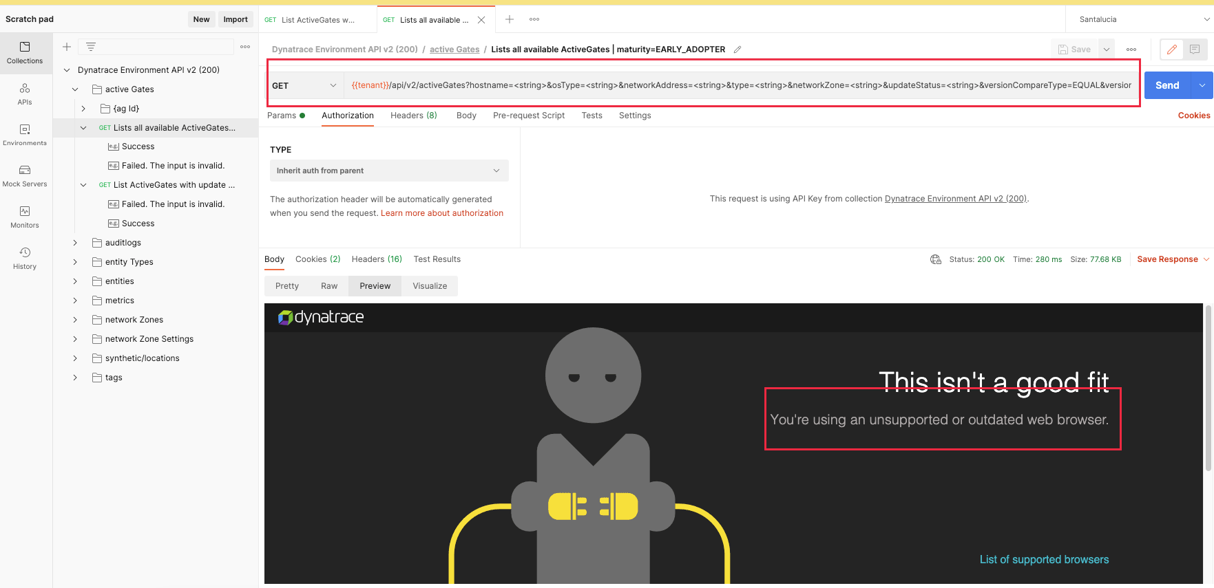This screenshot has width=1214, height=588.
Task: Open the APIs sidebar section
Action: click(x=25, y=94)
